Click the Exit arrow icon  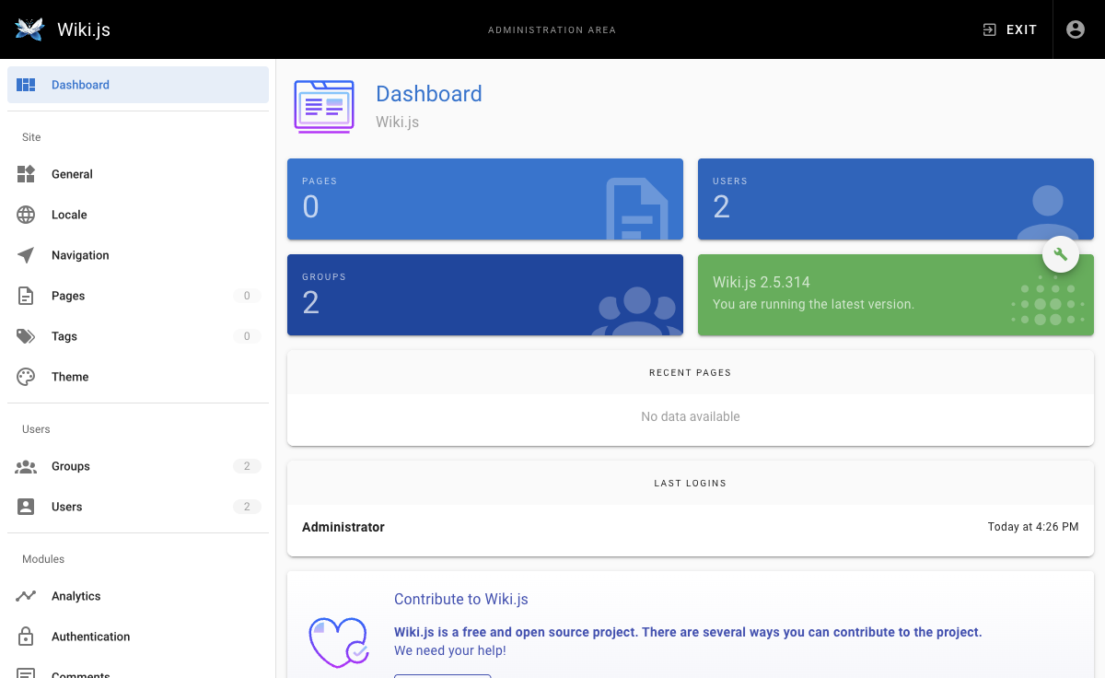point(990,29)
